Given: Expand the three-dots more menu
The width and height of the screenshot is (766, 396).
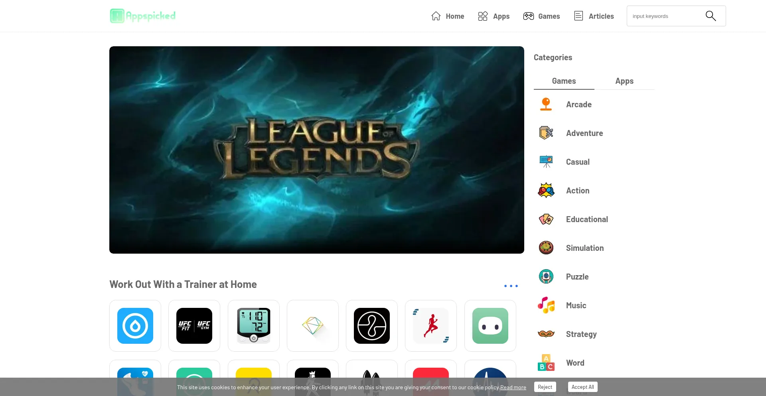Looking at the screenshot, I should pos(511,286).
